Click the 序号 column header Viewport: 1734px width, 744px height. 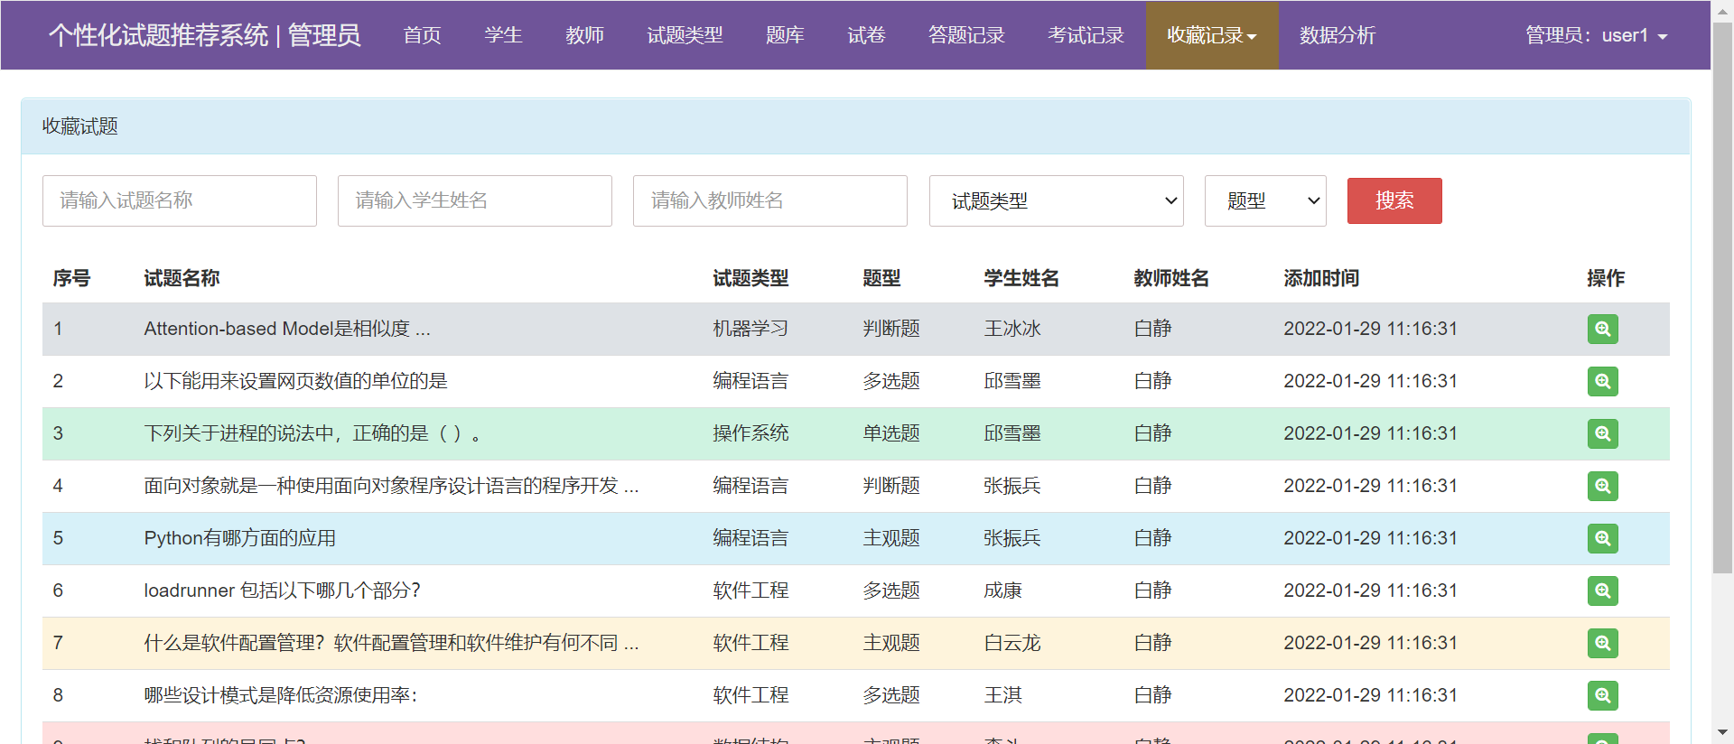coord(71,278)
